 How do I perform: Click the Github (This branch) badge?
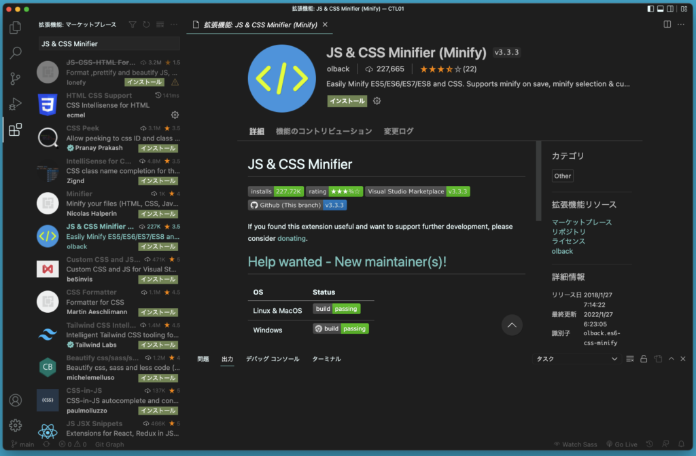[297, 205]
